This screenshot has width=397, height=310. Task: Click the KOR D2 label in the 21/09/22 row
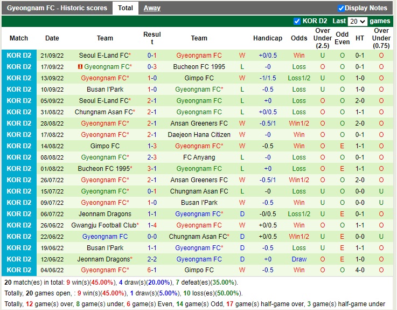(19, 56)
